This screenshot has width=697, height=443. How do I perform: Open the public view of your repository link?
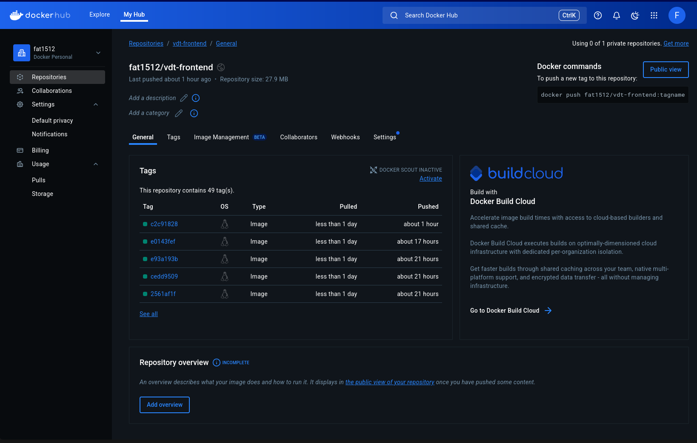click(390, 382)
